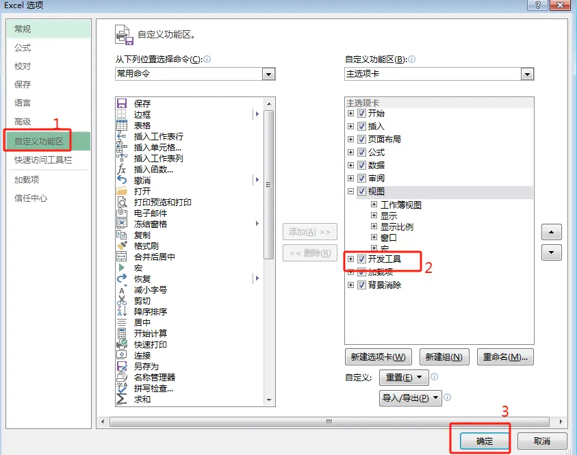577x455 pixels.
Task: Click the horizontal scrollbar thumb
Action: [x=329, y=421]
